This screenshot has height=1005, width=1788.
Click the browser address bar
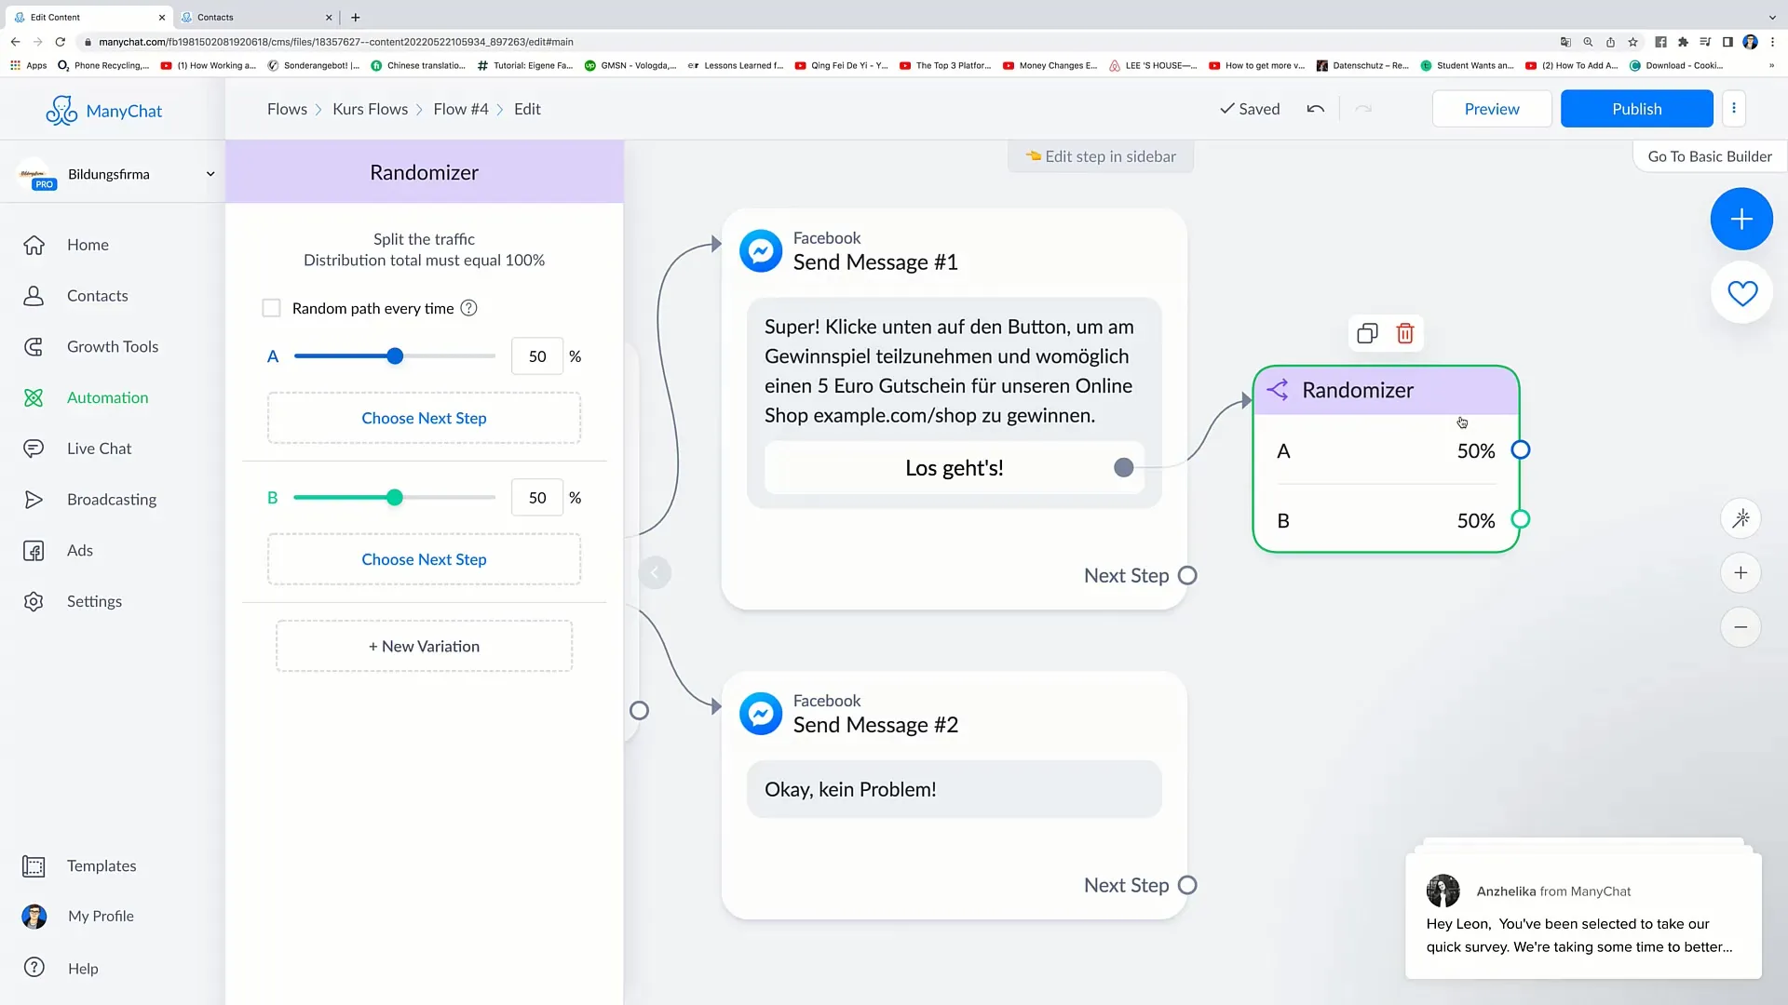810,42
